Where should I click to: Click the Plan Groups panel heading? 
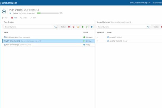pyautogui.click(x=9, y=22)
